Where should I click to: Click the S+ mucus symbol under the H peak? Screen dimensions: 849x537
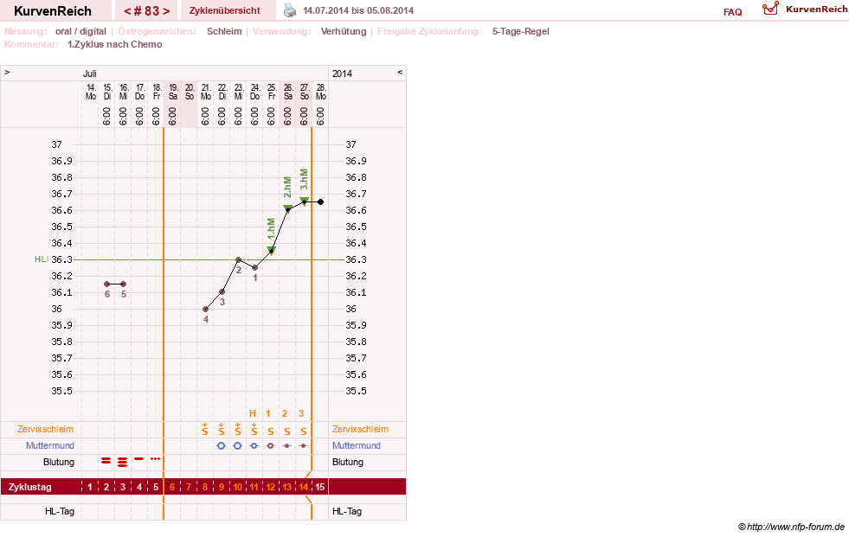[x=254, y=430]
